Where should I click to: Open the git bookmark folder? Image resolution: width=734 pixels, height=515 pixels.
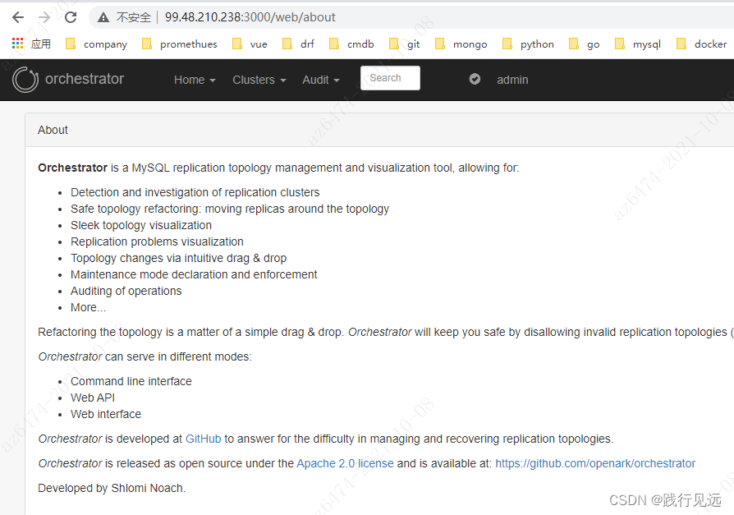tap(405, 44)
